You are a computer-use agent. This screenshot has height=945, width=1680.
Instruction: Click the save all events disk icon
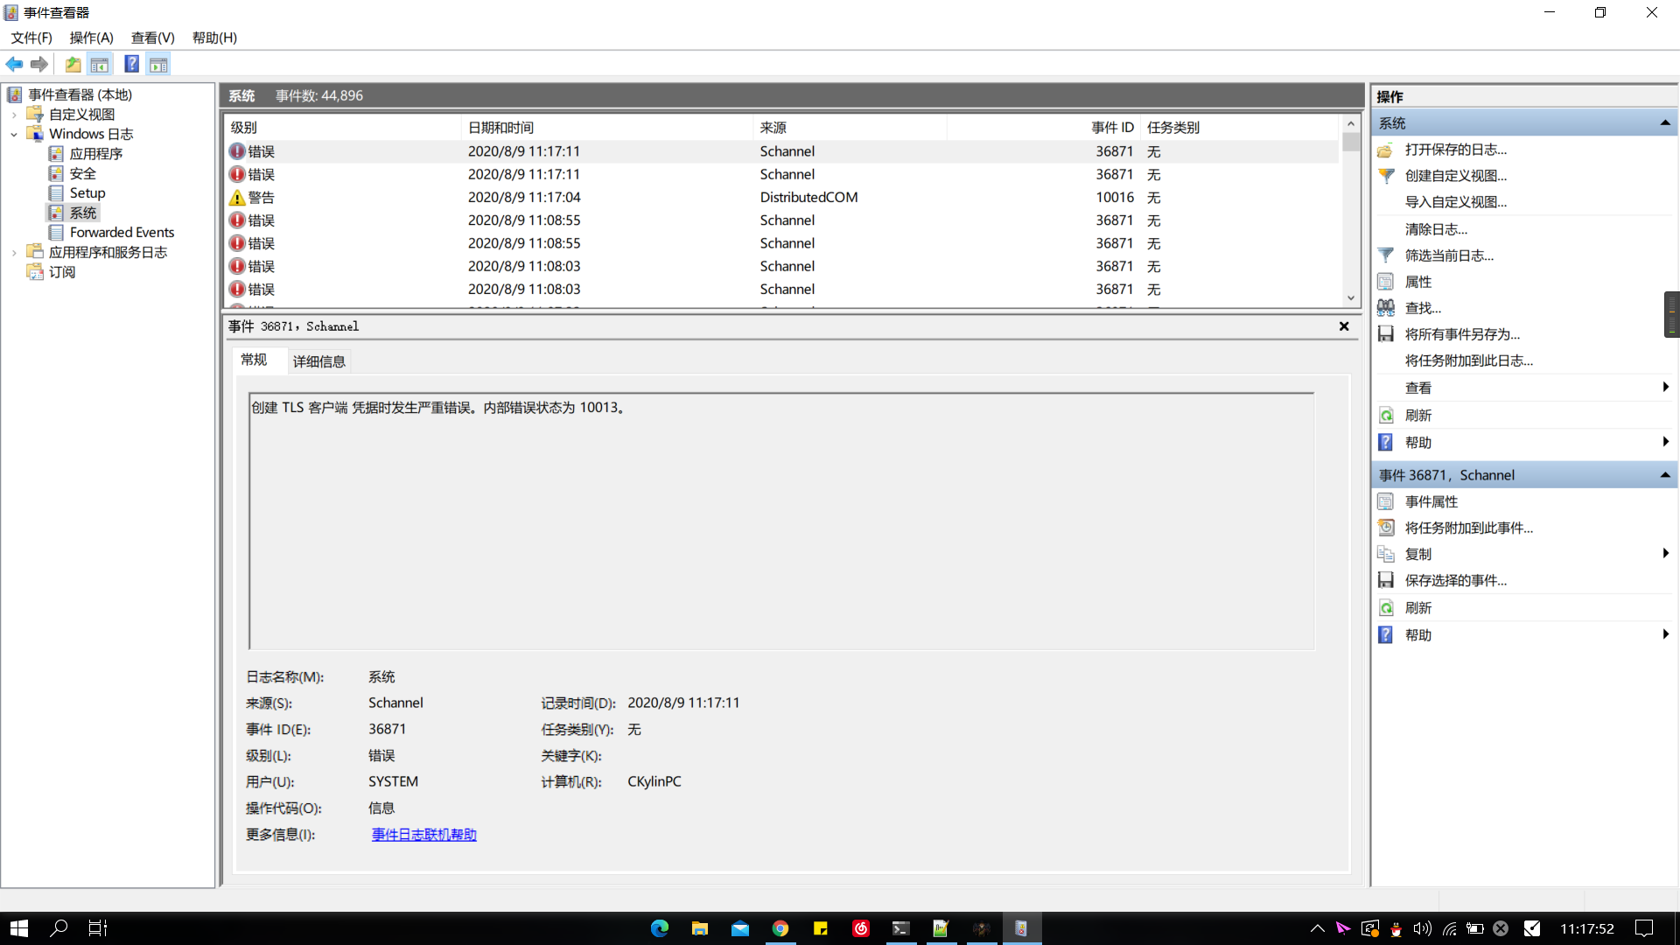coord(1386,334)
